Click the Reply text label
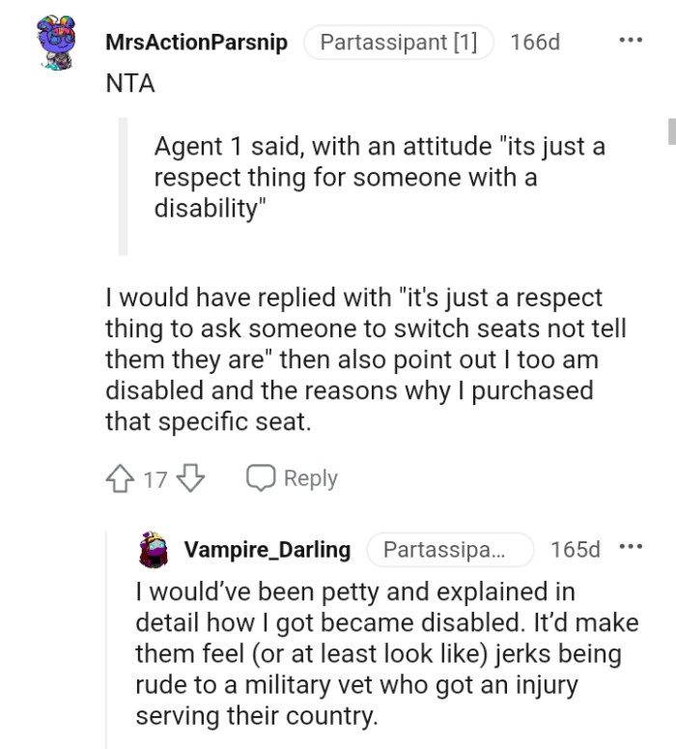 (310, 478)
